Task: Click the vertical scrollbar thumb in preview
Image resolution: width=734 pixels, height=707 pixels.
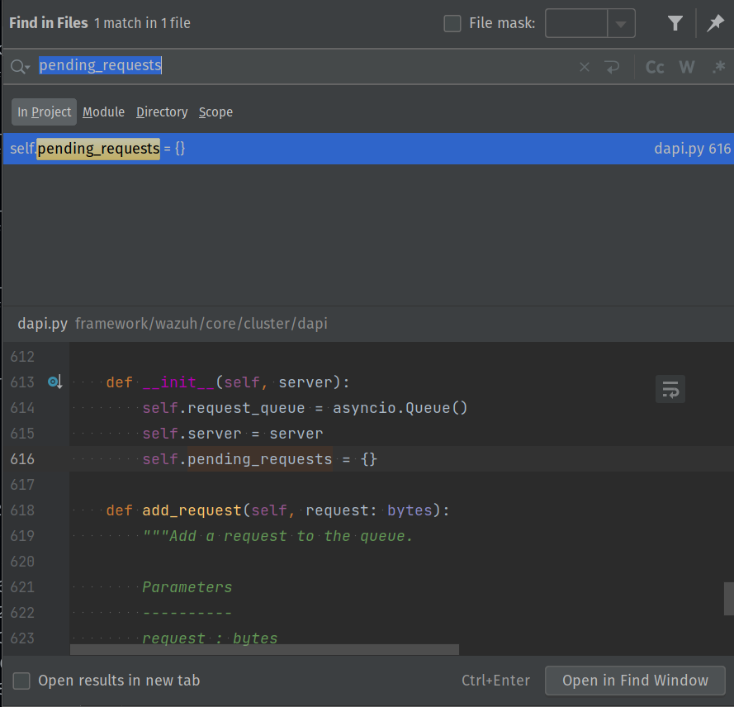Action: click(x=729, y=598)
